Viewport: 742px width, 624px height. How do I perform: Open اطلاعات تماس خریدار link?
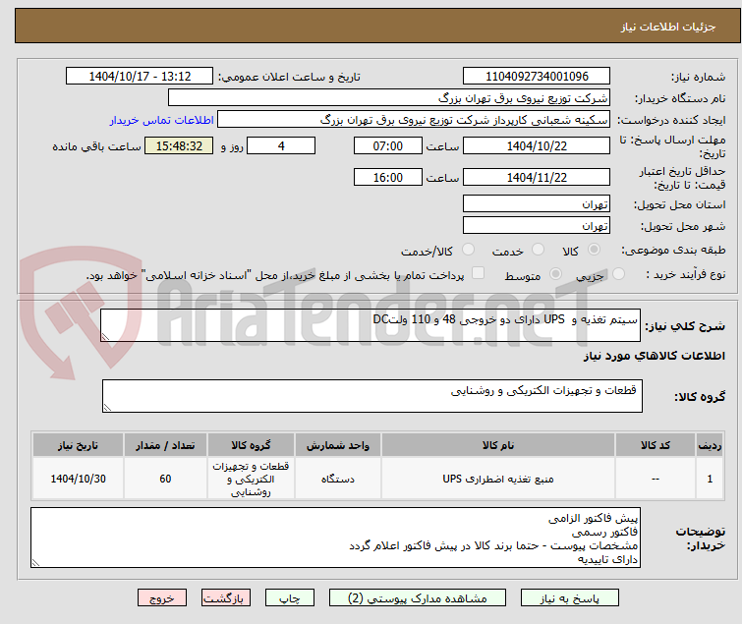pyautogui.click(x=161, y=120)
